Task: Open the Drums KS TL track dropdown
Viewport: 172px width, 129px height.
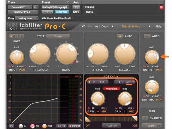Action: point(20,7)
